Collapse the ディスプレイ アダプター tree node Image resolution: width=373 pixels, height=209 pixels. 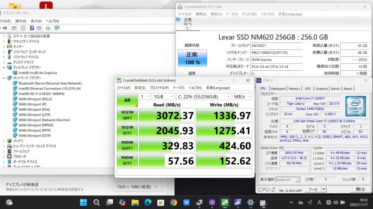click(4, 68)
